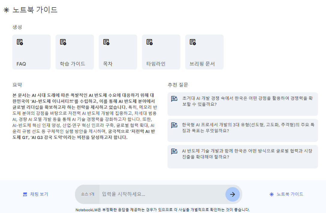This screenshot has height=213, width=326.
Task: Click the asterisk icon beside the 노트북 가이드 heading
Action: coord(6,10)
